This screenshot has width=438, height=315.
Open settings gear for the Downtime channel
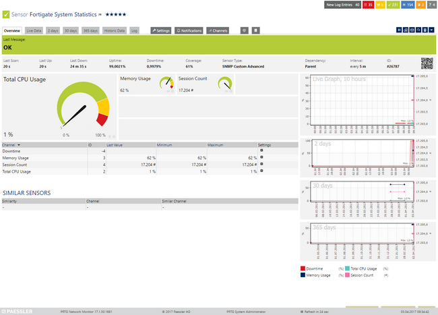point(261,150)
